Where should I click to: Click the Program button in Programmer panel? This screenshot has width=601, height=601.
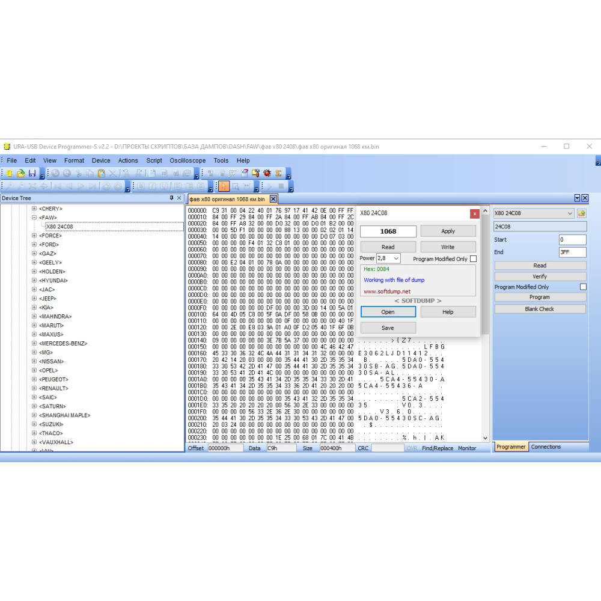pyautogui.click(x=540, y=297)
